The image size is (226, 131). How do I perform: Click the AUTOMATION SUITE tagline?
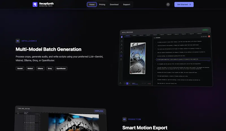pyautogui.click(x=46, y=6)
